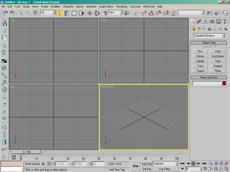
Task: Toggle the Window/Crossing selection icon
Action: (81, 13)
